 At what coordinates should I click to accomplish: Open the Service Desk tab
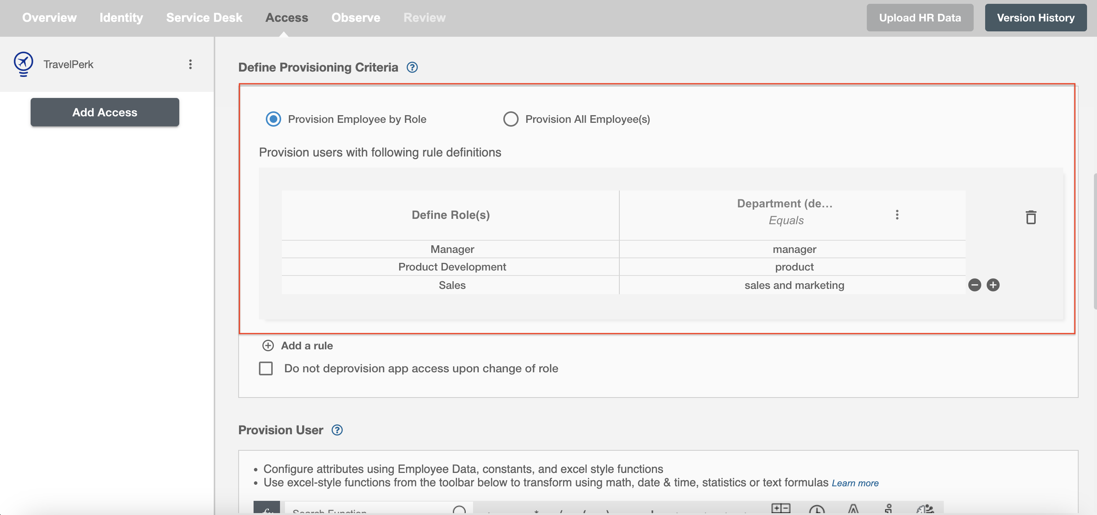click(204, 18)
